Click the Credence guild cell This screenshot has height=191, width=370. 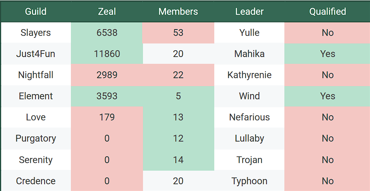36,181
